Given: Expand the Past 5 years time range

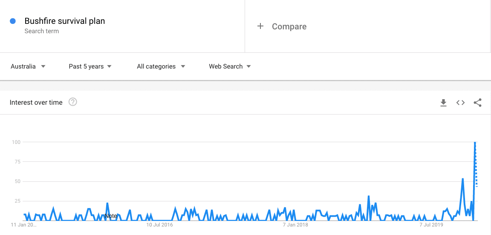Looking at the screenshot, I should [90, 66].
